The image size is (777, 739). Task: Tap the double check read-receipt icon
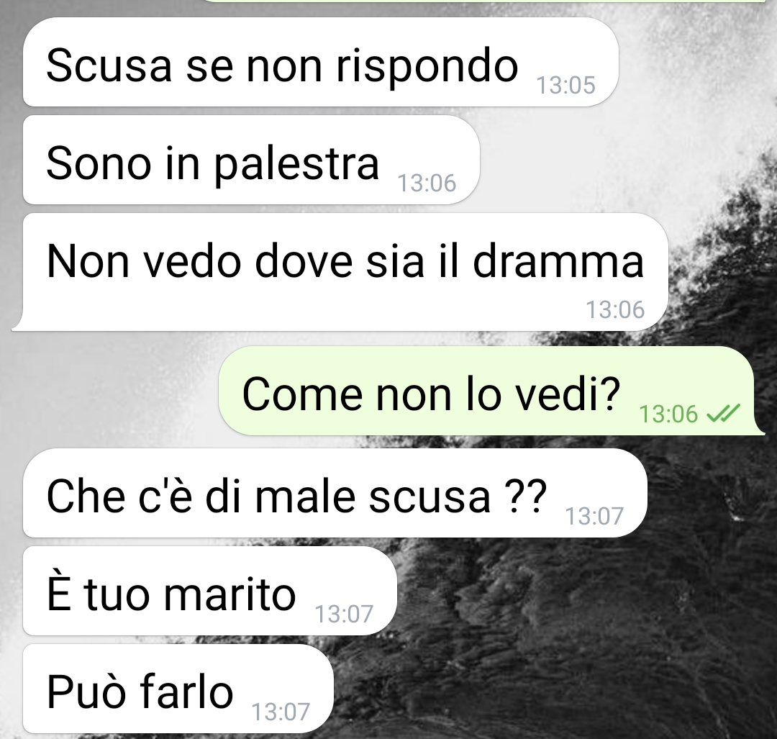point(722,413)
